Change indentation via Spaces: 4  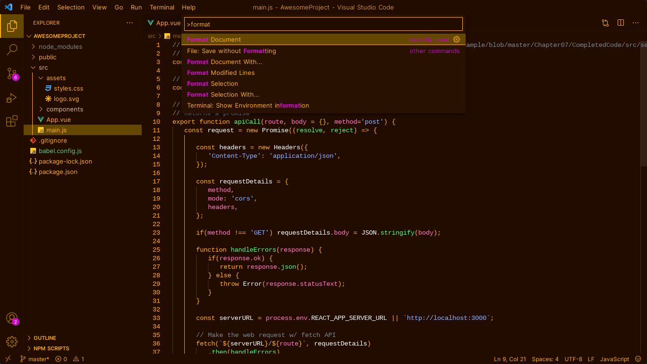click(x=545, y=359)
